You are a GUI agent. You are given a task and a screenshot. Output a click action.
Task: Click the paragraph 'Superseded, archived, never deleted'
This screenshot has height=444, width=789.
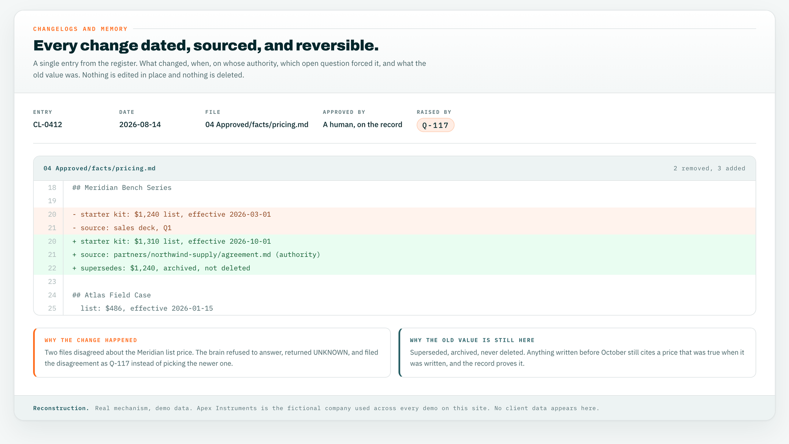(x=577, y=358)
